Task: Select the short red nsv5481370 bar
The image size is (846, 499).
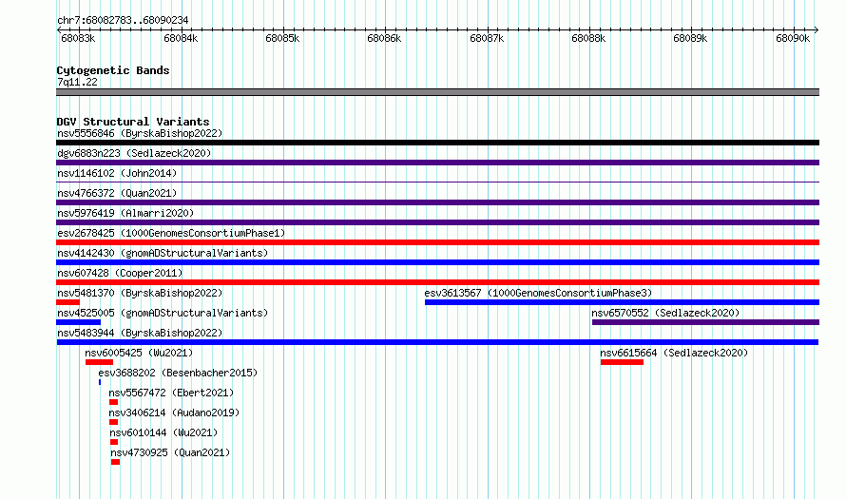Action: pyautogui.click(x=68, y=302)
